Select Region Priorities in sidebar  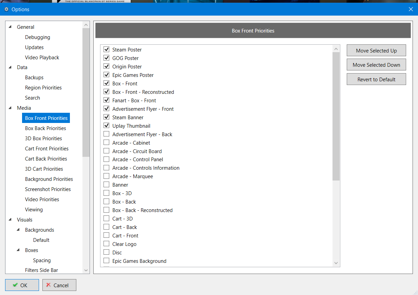pyautogui.click(x=43, y=88)
